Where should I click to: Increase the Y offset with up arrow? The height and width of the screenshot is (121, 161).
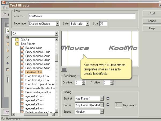pos(112,81)
